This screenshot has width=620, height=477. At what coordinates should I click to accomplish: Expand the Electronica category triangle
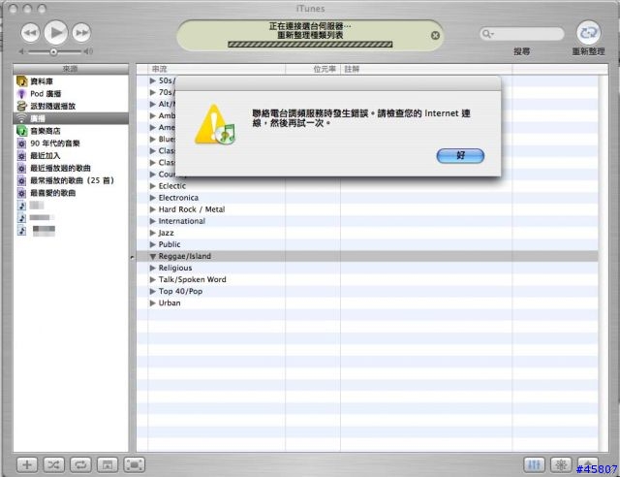coord(153,198)
